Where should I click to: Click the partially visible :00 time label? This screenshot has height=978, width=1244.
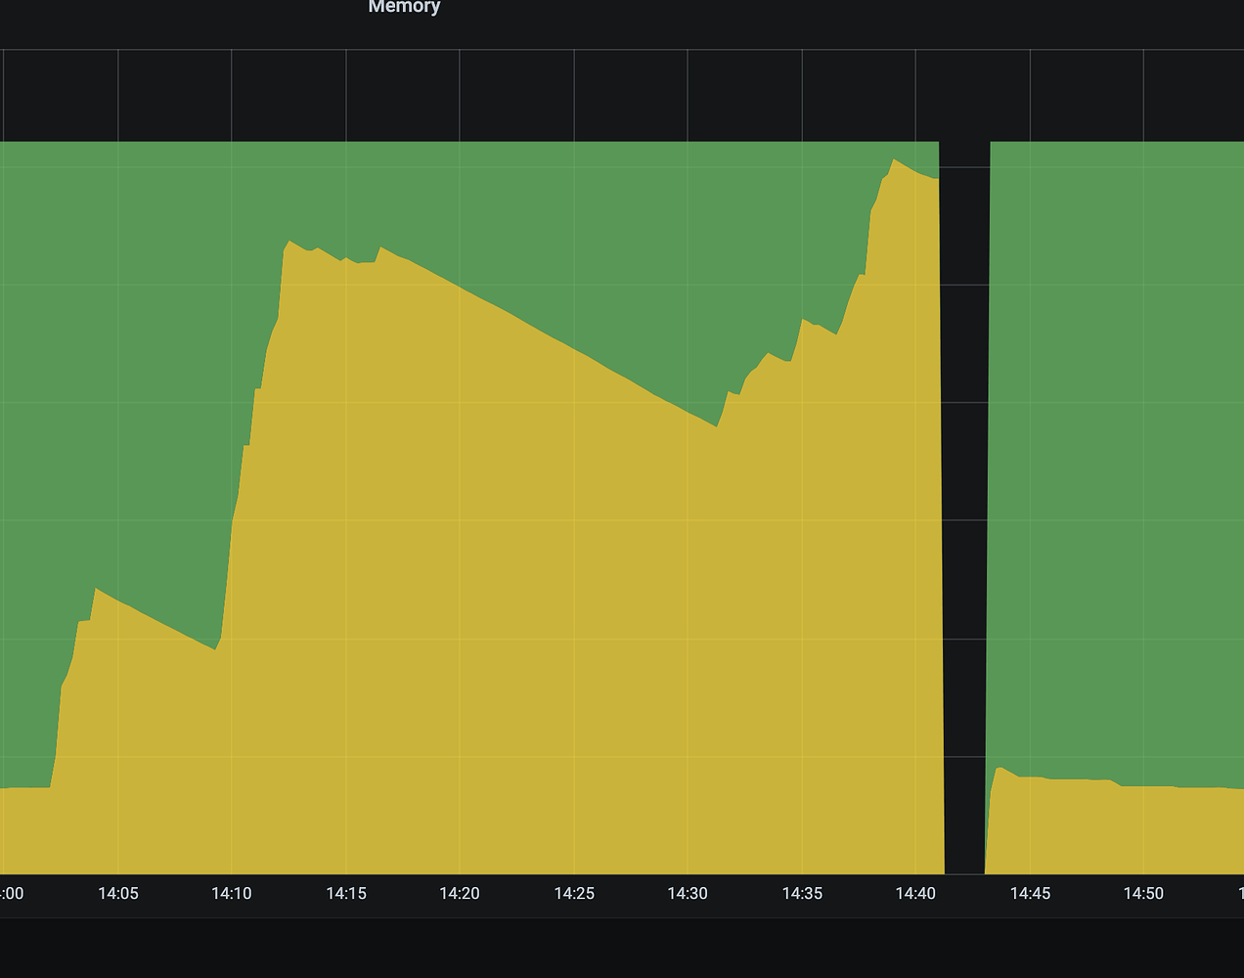click(12, 893)
